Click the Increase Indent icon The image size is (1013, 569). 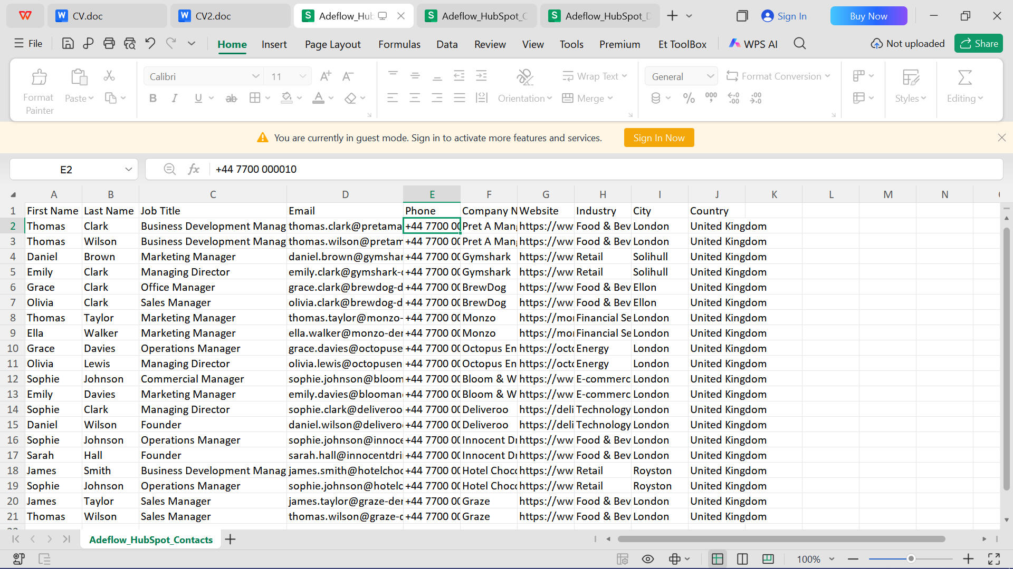click(x=481, y=76)
